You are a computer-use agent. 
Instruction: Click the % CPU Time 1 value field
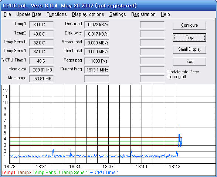pyautogui.click(x=41, y=61)
